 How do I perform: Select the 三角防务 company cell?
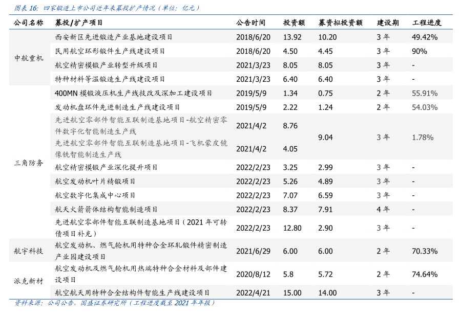tap(29, 163)
